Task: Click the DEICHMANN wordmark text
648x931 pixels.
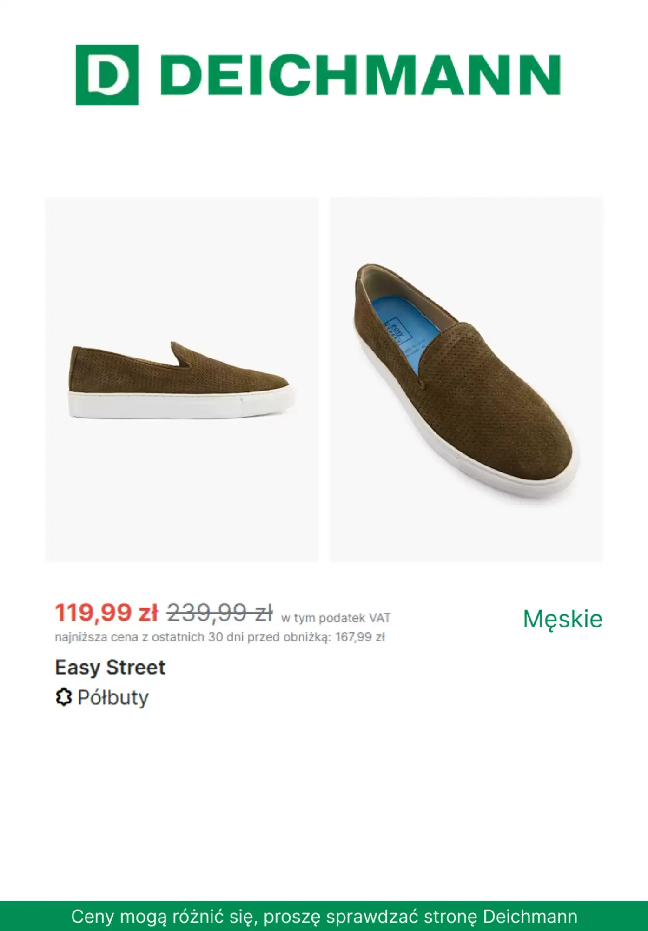Action: pos(360,75)
